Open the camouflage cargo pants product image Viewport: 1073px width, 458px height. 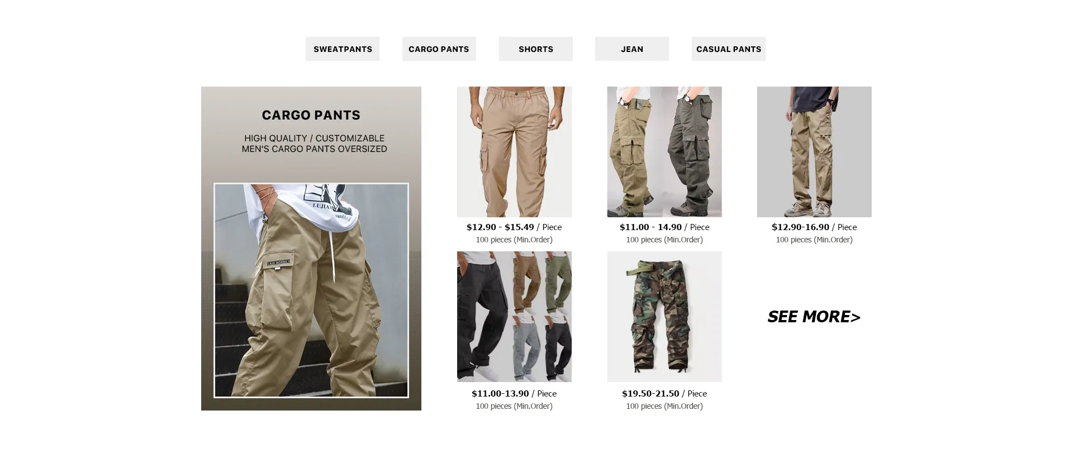[664, 317]
